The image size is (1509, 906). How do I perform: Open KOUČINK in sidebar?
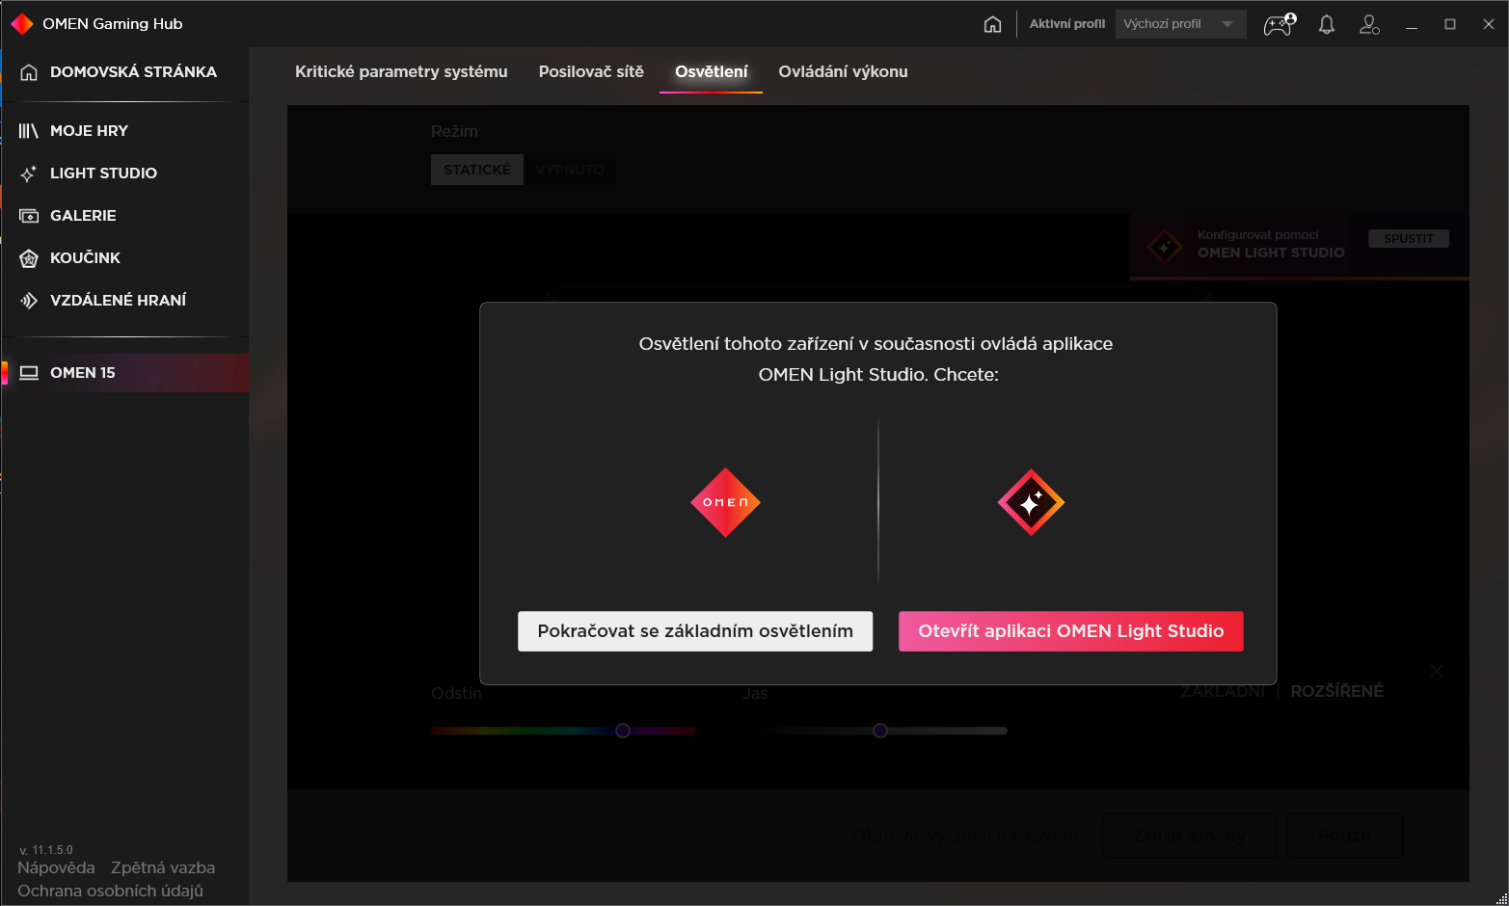point(85,258)
